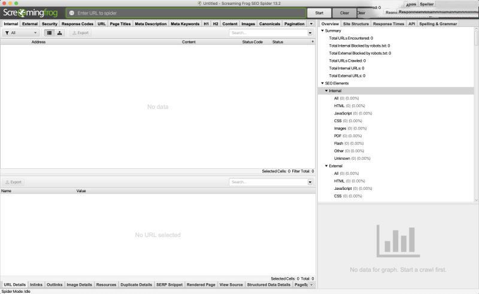Viewport: 479px width, 294px height.
Task: Select Unknown under Internal in tree
Action: click(352, 159)
